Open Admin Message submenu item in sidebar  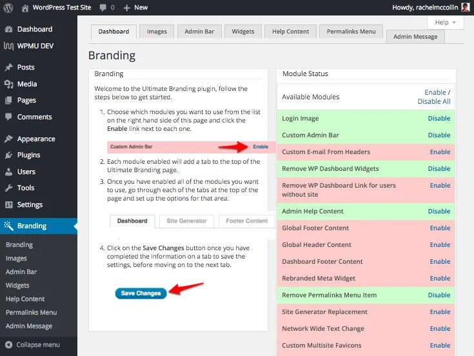click(29, 326)
